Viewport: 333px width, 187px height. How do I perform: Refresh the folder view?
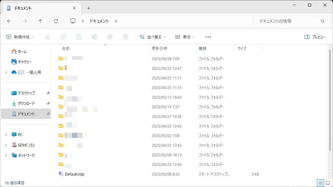coord(56,21)
